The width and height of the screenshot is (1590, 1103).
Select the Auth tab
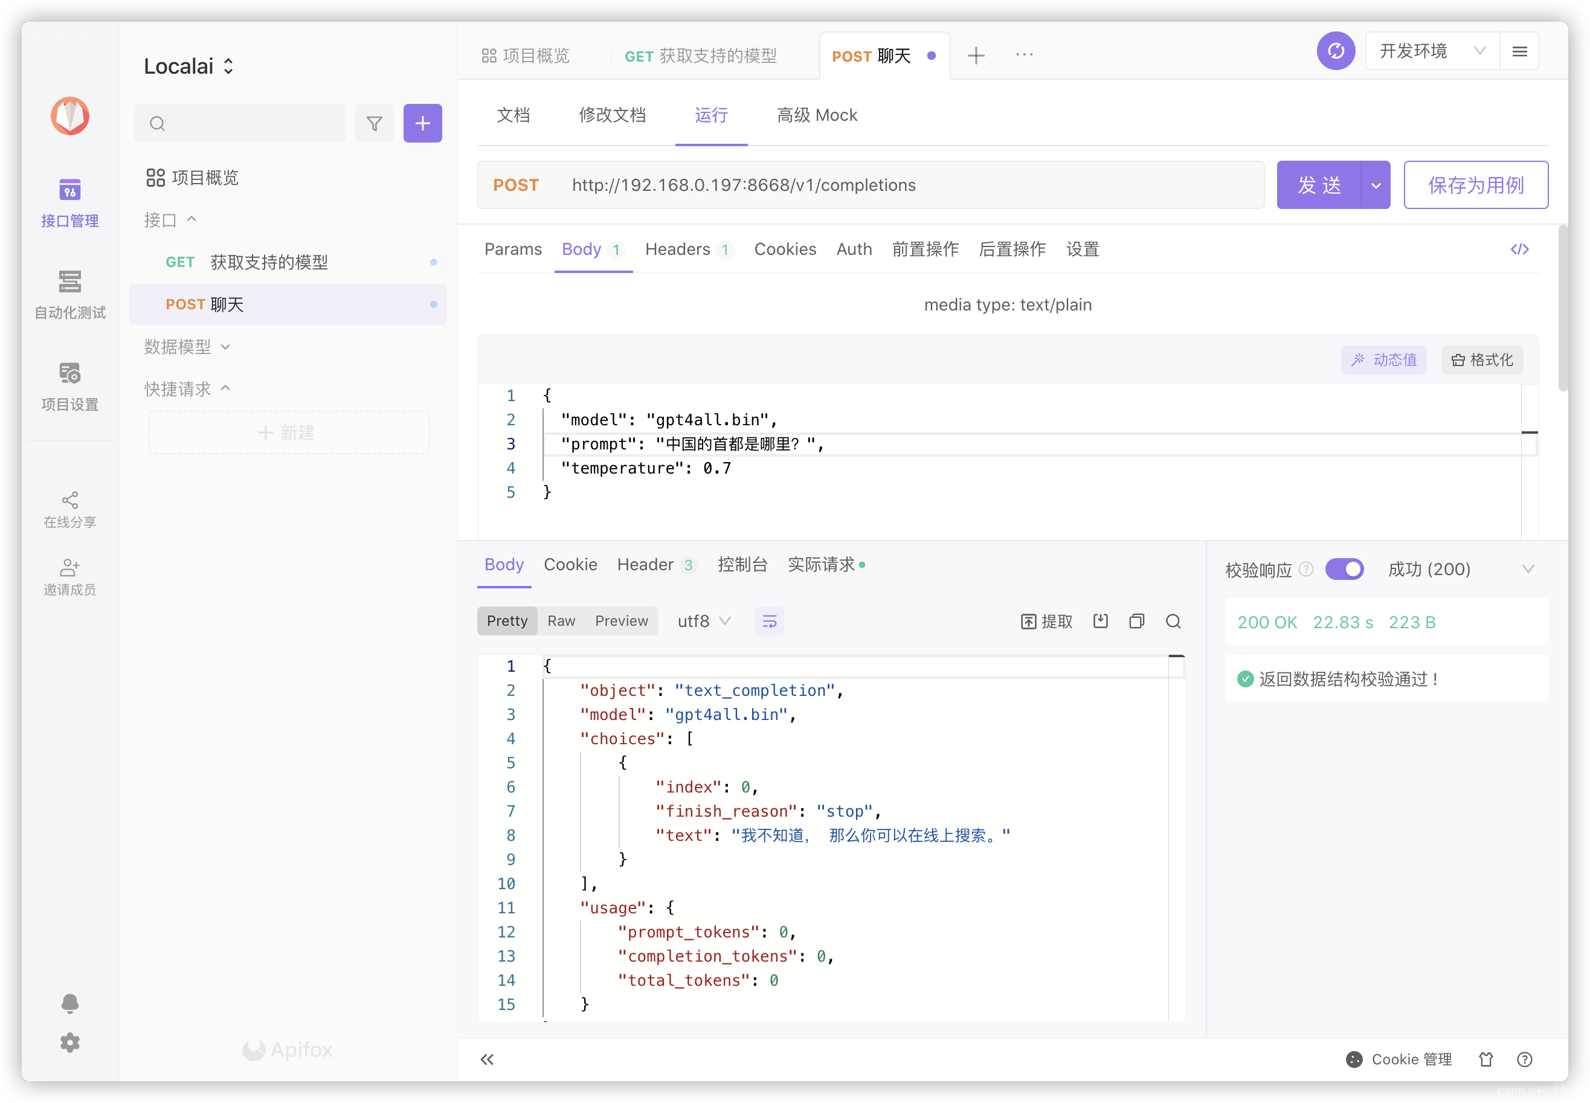854,249
